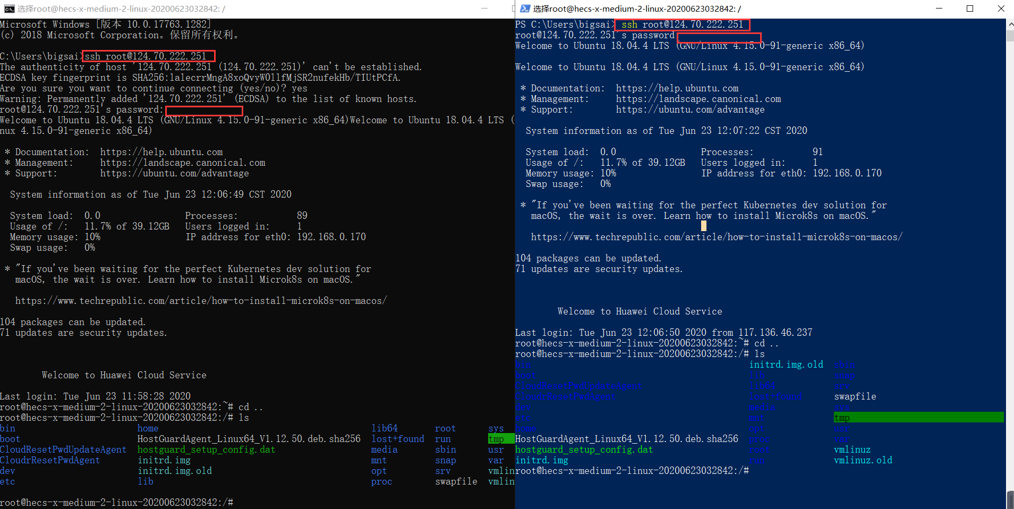This screenshot has height=509, width=1014.
Task: Click IP address 192.168.0.170 in cmd window
Action: [331, 237]
